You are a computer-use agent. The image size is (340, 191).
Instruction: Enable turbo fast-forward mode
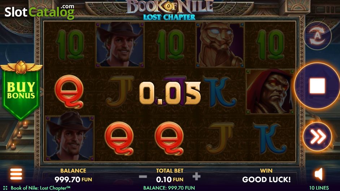tap(317, 137)
